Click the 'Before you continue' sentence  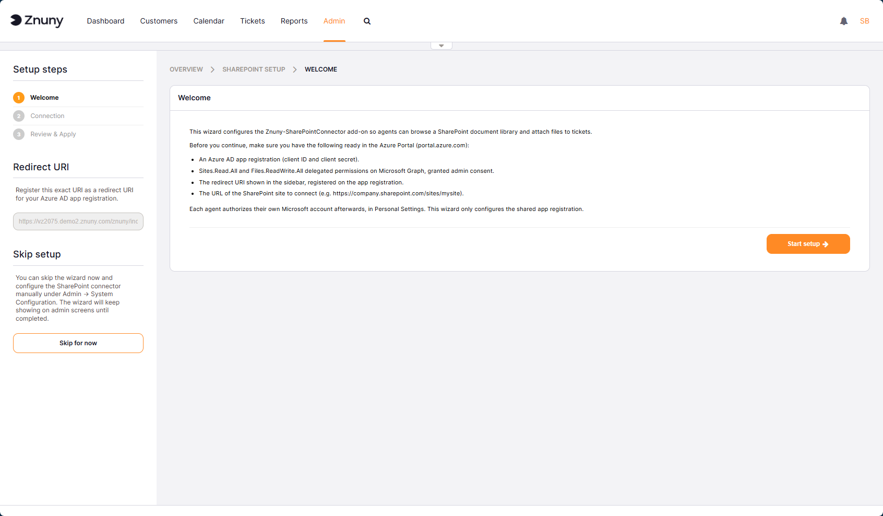[329, 146]
